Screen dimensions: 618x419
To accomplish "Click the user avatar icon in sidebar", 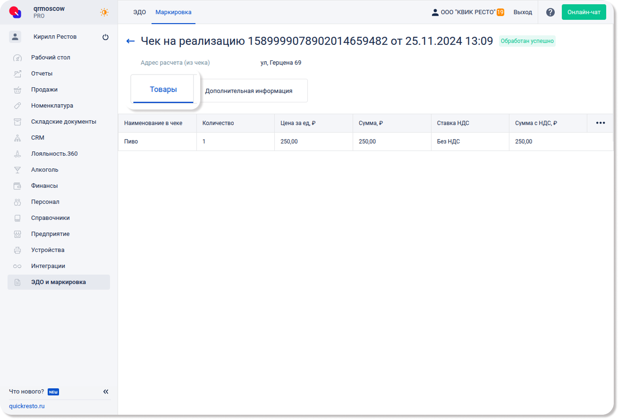I will tap(15, 37).
